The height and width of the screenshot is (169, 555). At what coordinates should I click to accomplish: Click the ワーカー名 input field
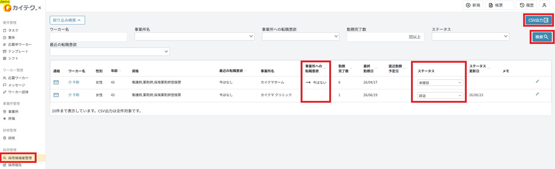tap(89, 37)
